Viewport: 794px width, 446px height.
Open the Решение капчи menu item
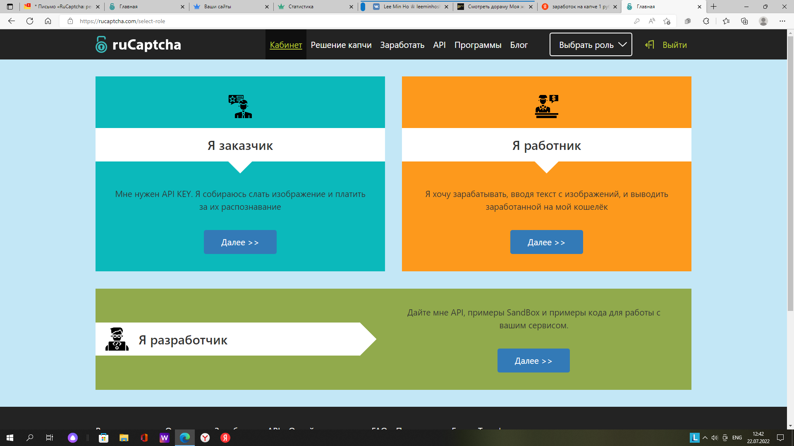pyautogui.click(x=341, y=45)
